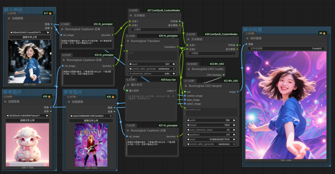Collapse the #27 文本联结 node

click(131, 15)
